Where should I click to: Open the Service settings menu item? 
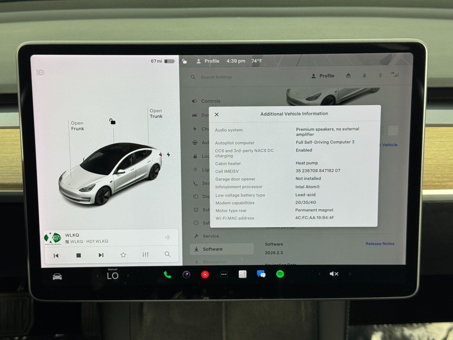tap(210, 236)
